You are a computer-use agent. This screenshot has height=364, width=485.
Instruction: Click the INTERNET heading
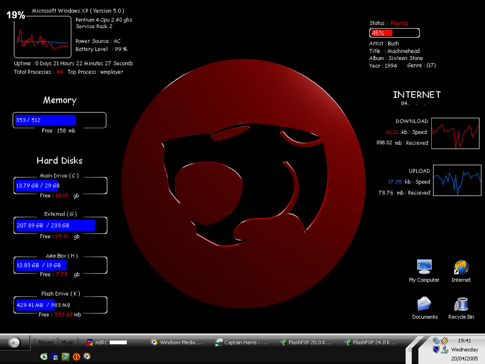417,95
